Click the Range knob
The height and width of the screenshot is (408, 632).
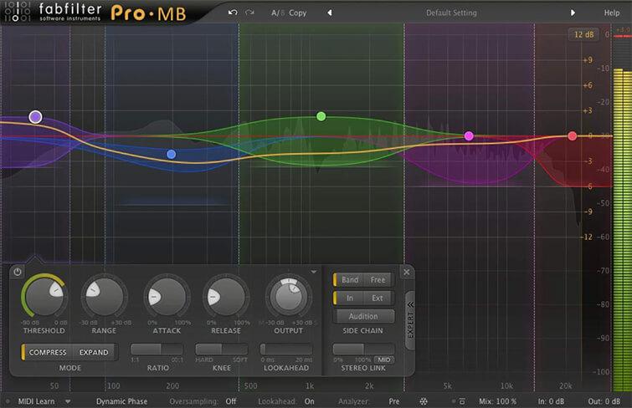click(x=105, y=297)
